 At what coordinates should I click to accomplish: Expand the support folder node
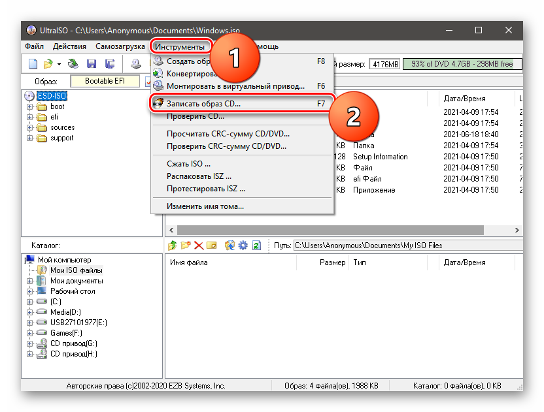(x=30, y=138)
